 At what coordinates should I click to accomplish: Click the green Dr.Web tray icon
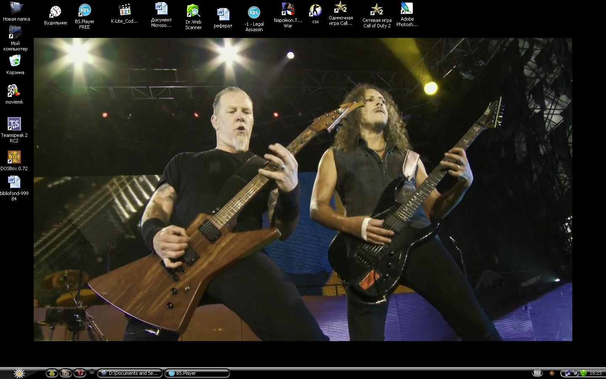[x=583, y=373]
